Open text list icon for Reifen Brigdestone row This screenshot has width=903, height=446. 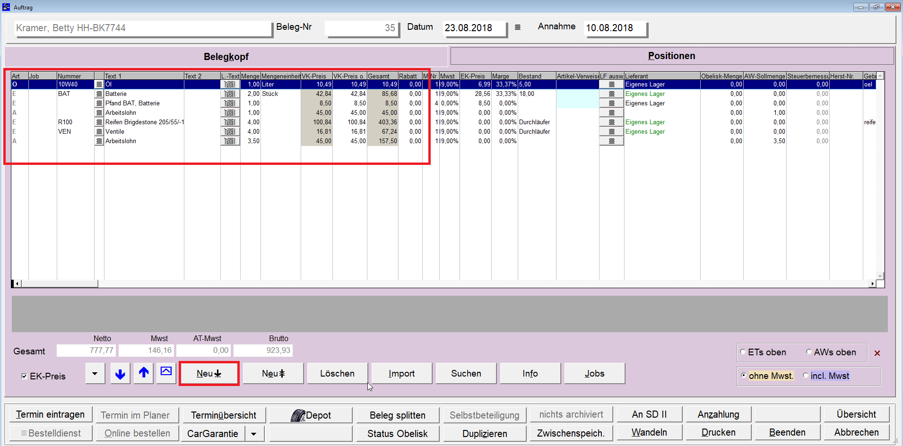point(99,122)
